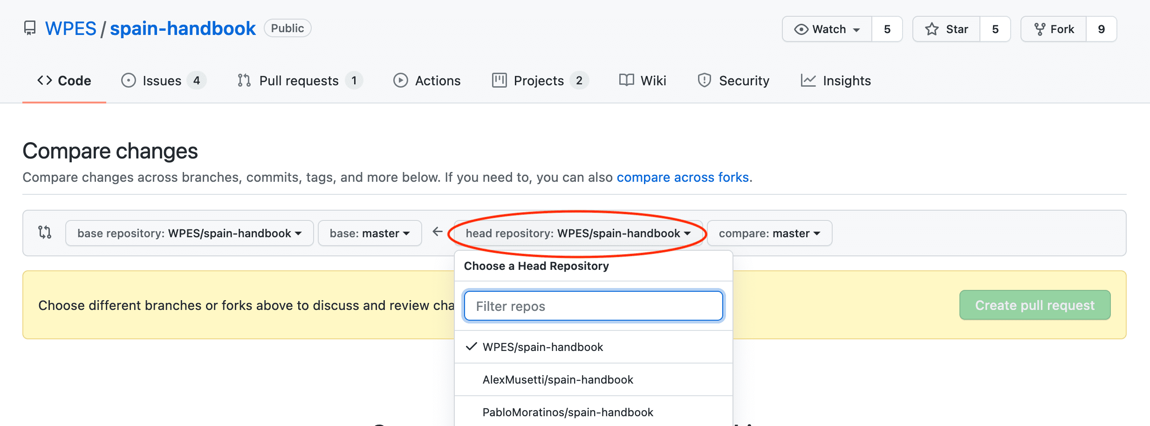This screenshot has width=1150, height=426.
Task: Click the repository book icon beside WPES
Action: [30, 28]
